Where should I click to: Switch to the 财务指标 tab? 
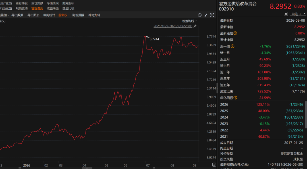(68, 3)
